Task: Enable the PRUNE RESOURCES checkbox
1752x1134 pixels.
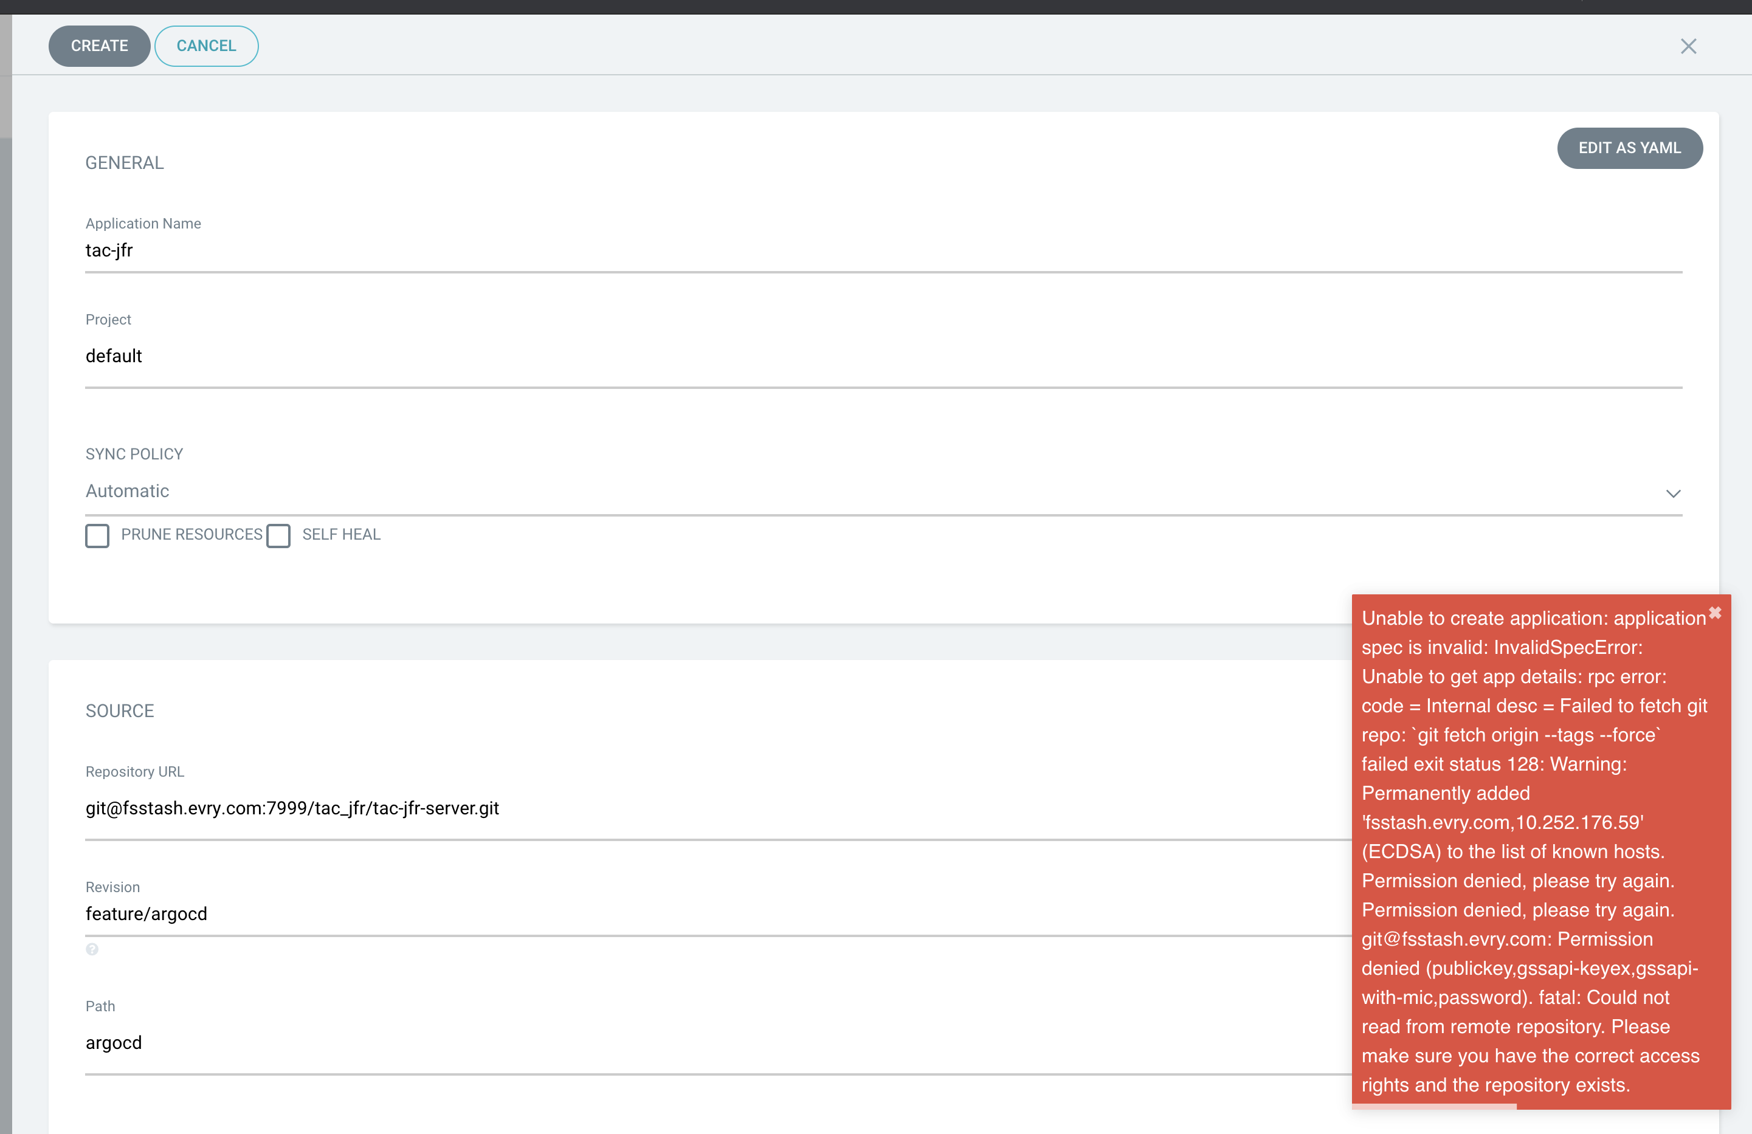Action: tap(97, 536)
